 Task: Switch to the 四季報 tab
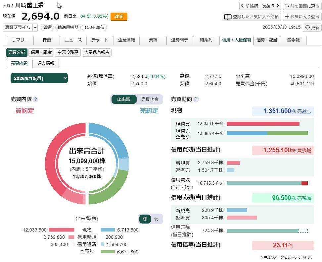click(293, 40)
